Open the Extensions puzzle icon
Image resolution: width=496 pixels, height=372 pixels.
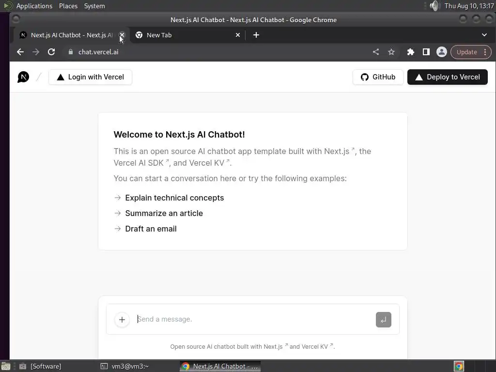(411, 52)
